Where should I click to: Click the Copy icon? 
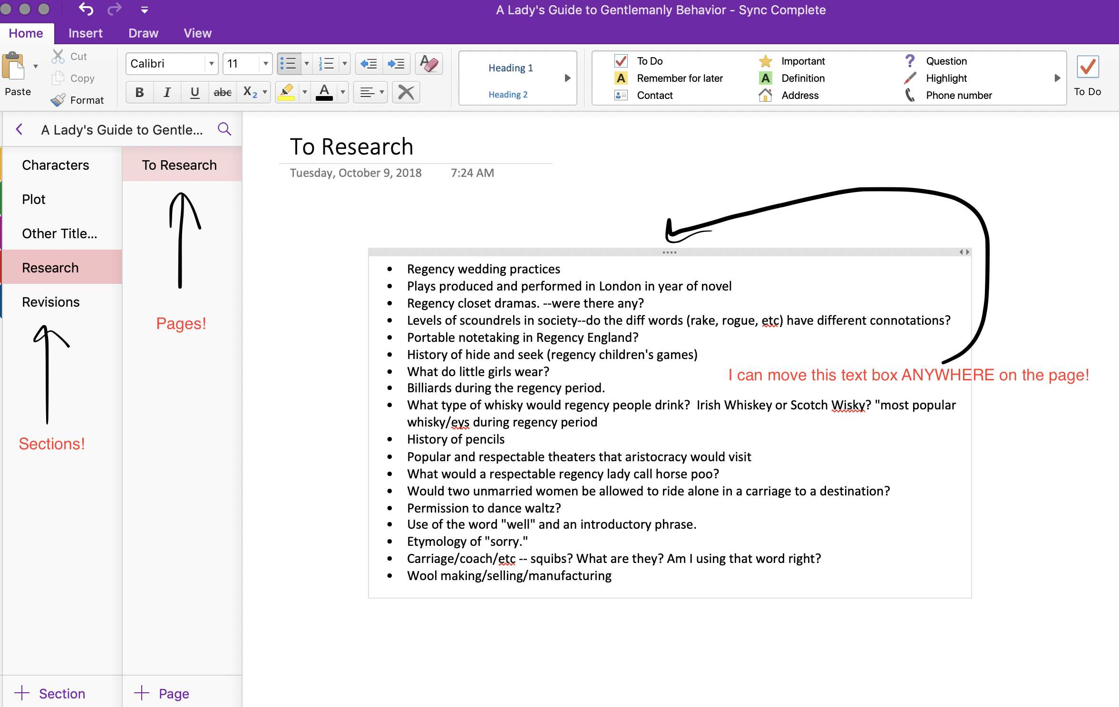click(x=58, y=78)
